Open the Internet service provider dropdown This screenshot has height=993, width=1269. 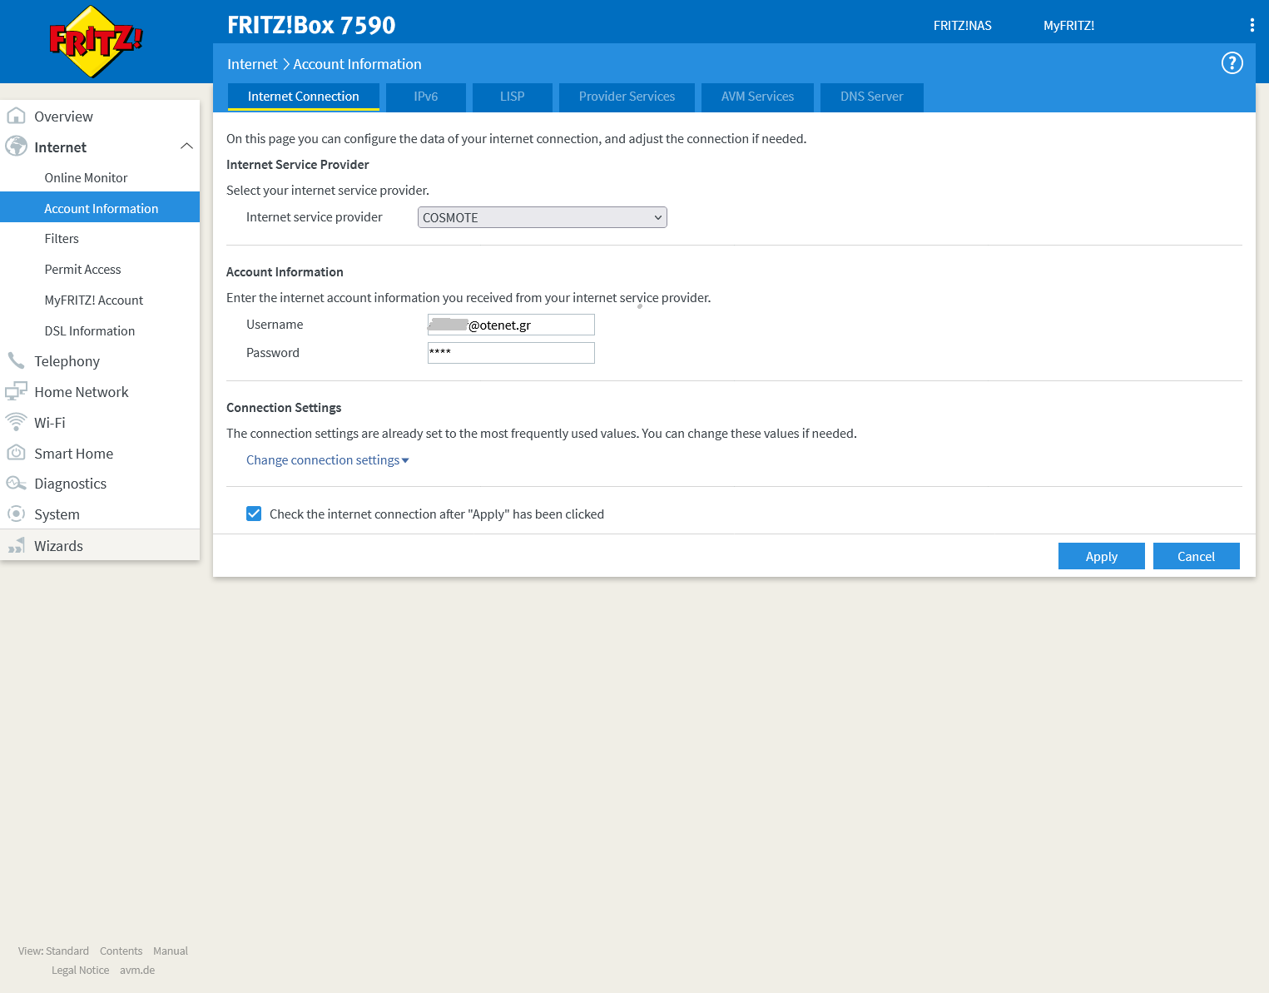coord(542,217)
